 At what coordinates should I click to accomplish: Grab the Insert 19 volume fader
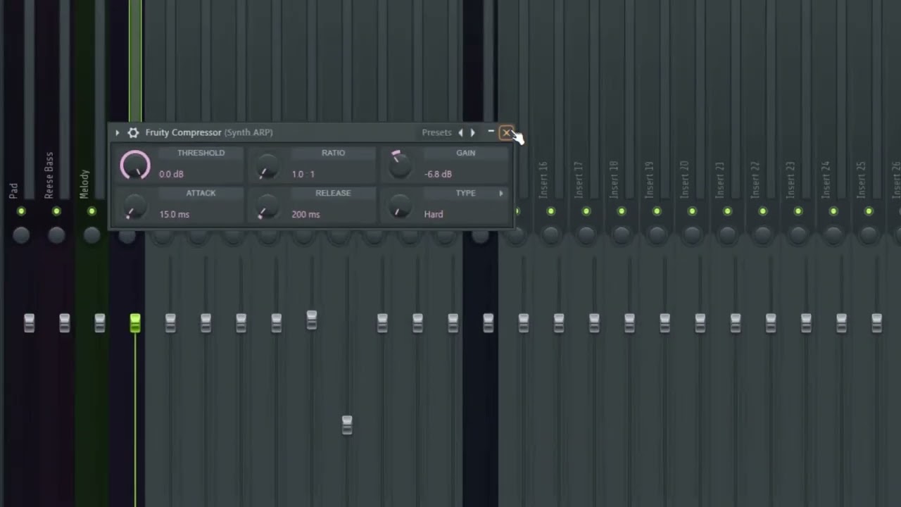click(x=664, y=323)
